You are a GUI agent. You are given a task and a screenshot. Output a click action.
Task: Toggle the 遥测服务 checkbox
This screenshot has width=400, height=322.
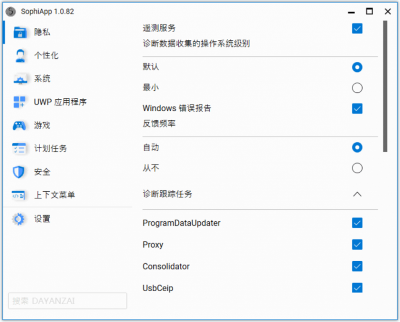(x=357, y=28)
